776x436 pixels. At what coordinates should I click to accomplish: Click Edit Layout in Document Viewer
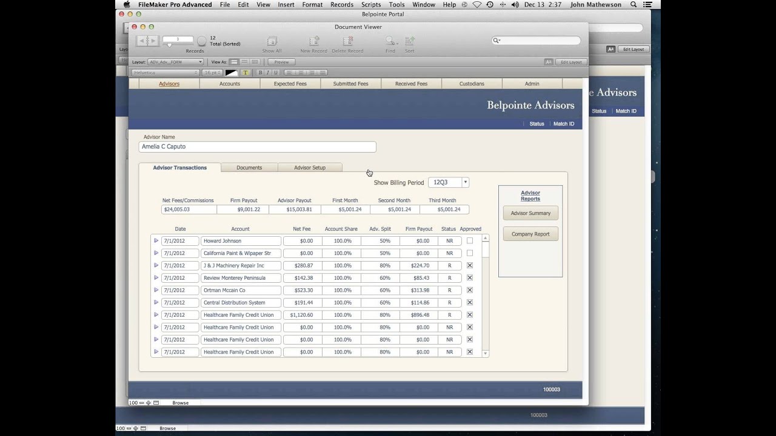(571, 62)
